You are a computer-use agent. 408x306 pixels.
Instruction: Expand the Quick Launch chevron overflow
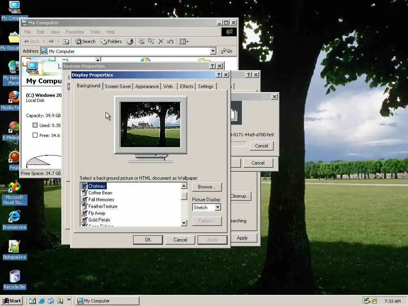pos(69,300)
